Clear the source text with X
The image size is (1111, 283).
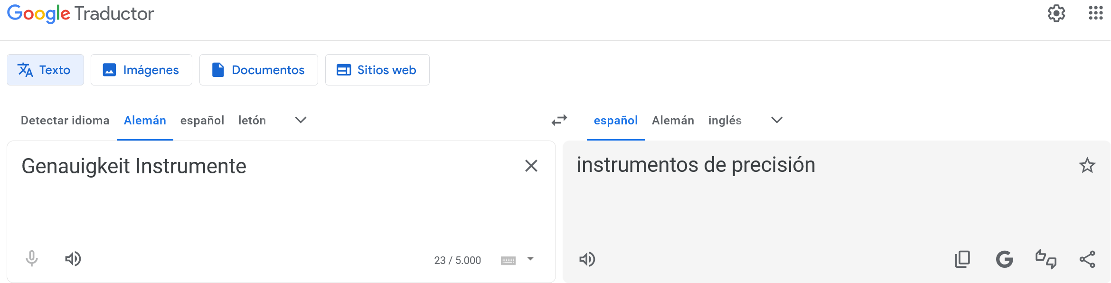[x=531, y=166]
